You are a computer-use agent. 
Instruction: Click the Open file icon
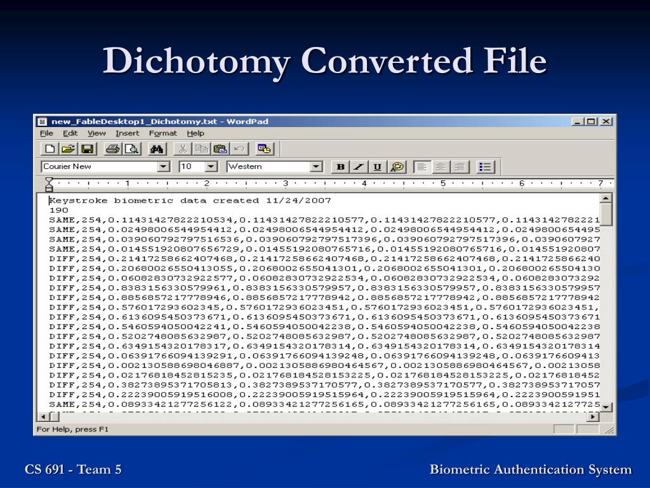(x=68, y=149)
